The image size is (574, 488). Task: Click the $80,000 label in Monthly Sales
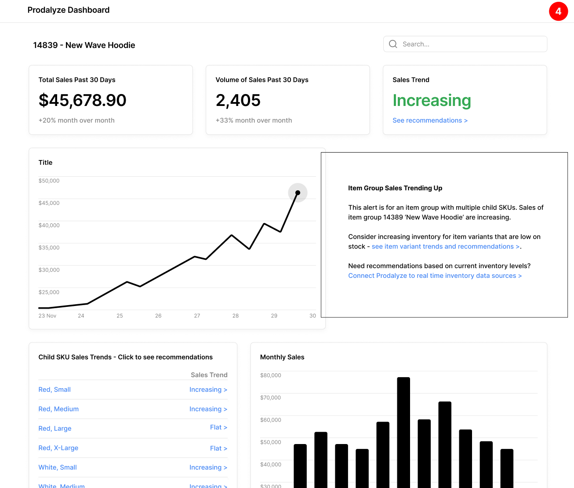pos(270,375)
